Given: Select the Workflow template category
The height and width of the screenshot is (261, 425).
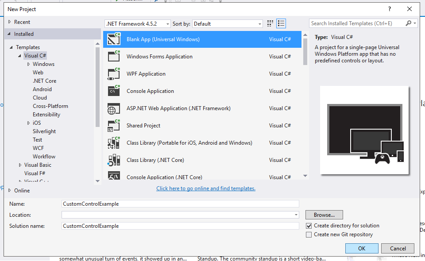Looking at the screenshot, I should point(44,156).
